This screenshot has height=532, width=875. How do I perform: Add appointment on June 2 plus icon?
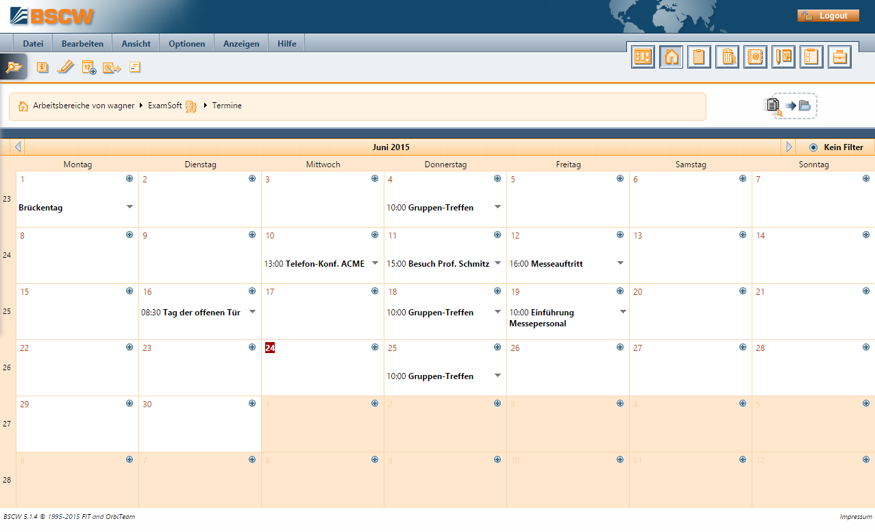pos(252,178)
